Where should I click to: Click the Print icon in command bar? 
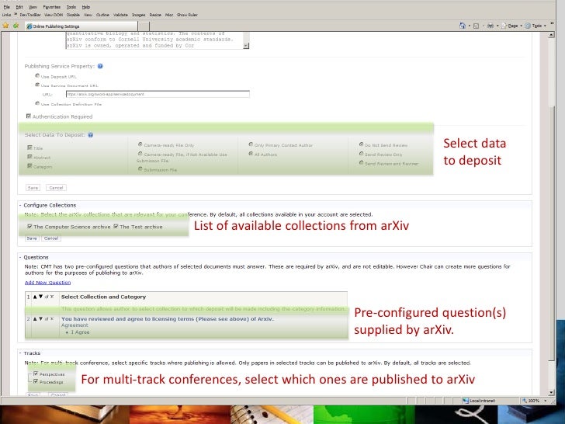(490, 26)
